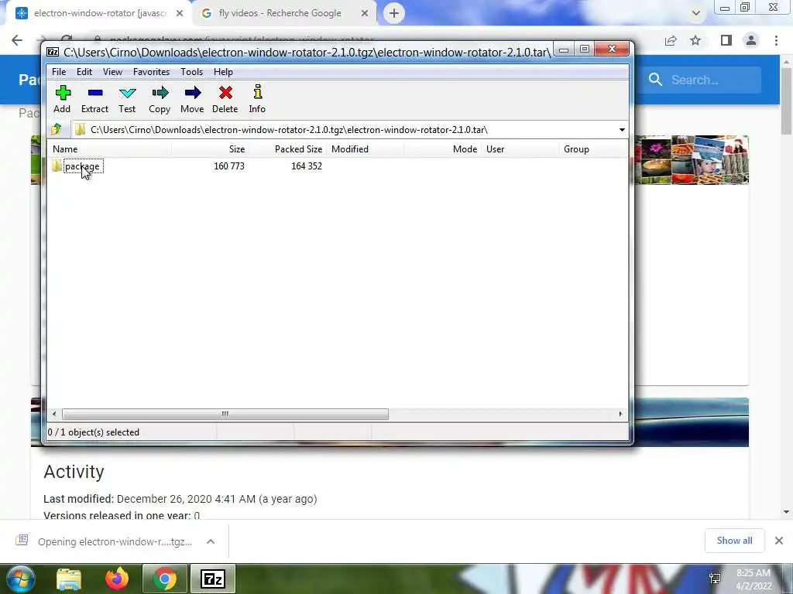Open the Help menu in 7-Zip
Viewport: 793px width, 594px height.
[x=223, y=72]
